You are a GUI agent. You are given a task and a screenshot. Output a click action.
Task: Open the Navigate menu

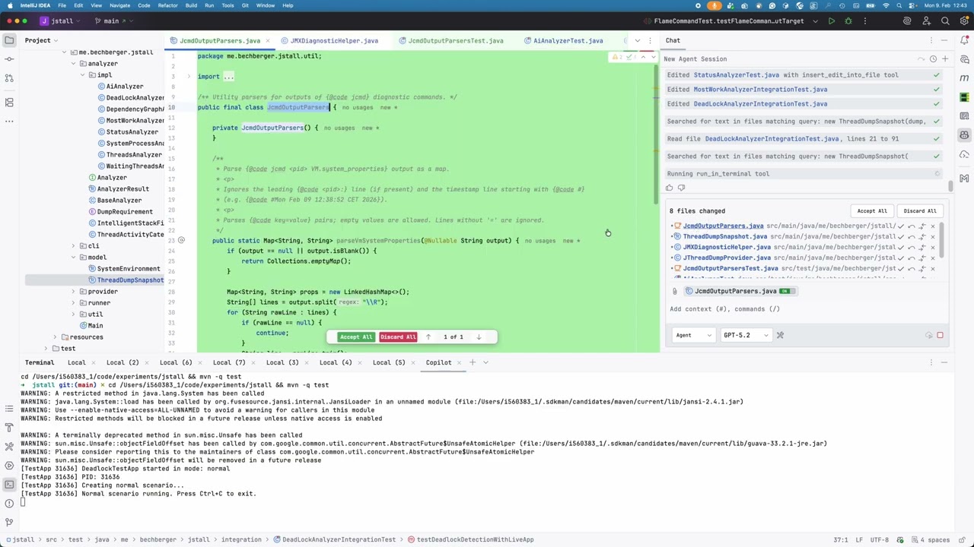(x=119, y=5)
